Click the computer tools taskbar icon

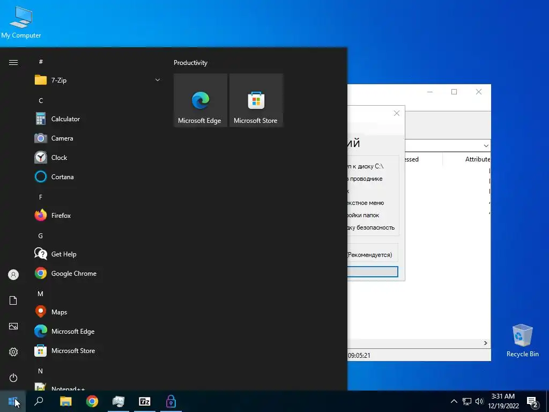pos(118,401)
